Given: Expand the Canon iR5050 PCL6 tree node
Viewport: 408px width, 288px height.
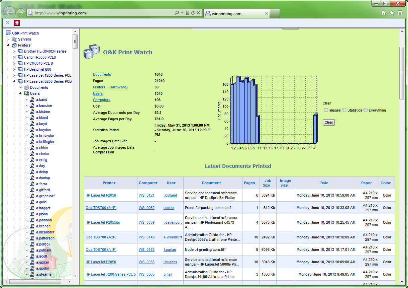Looking at the screenshot, I should coord(14,57).
